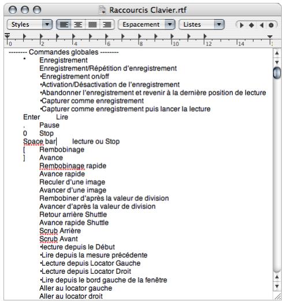Click the tab stop at ruler position 12

click(x=205, y=36)
